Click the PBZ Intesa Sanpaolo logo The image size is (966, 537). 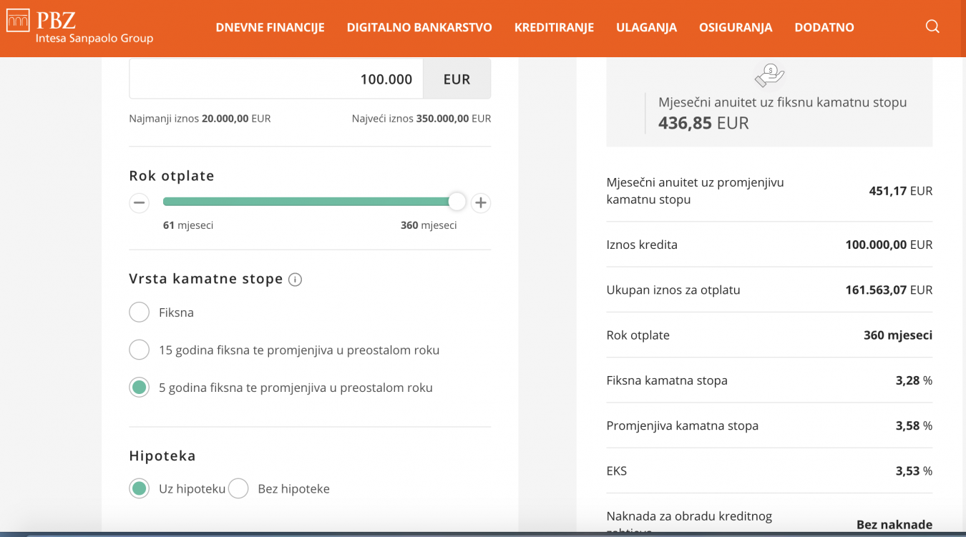79,27
